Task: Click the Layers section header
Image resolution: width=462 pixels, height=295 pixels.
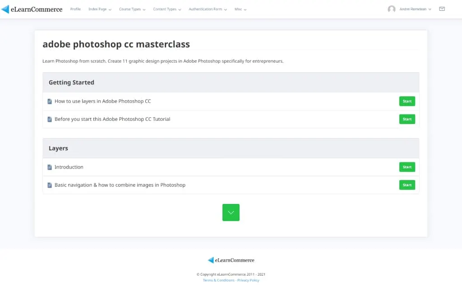Action: click(x=231, y=148)
